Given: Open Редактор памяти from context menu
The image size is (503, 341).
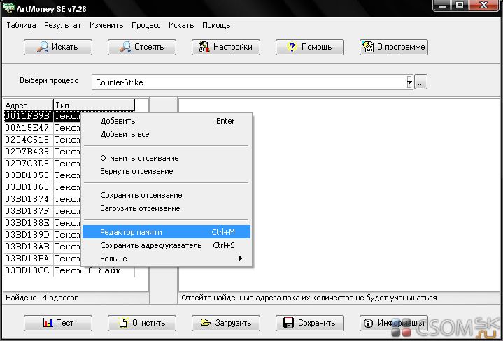Looking at the screenshot, I should pos(167,232).
